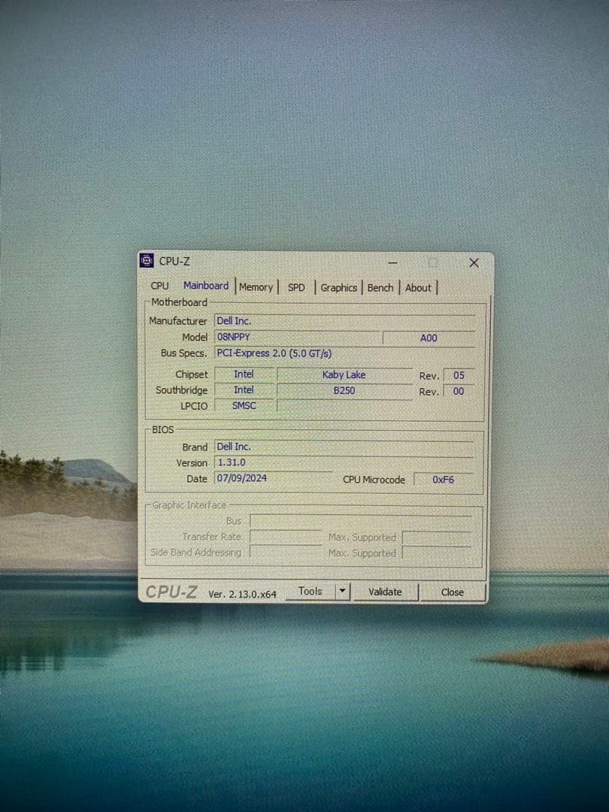Click the Close button in CPU-Z
The image size is (609, 812).
point(452,592)
